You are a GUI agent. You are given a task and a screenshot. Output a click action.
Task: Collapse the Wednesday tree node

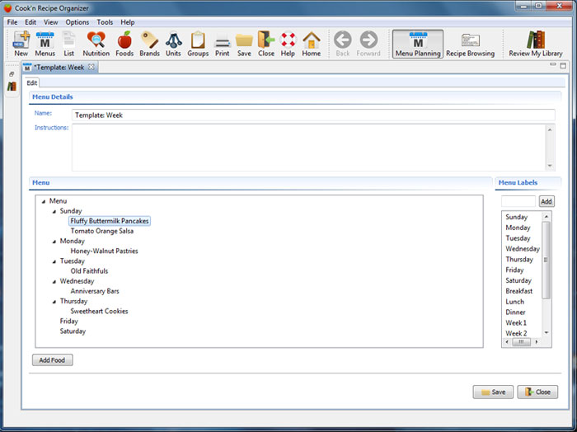point(54,281)
